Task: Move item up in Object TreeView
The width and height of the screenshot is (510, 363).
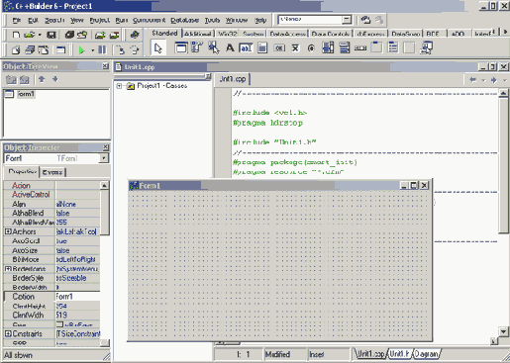Action: pos(42,79)
